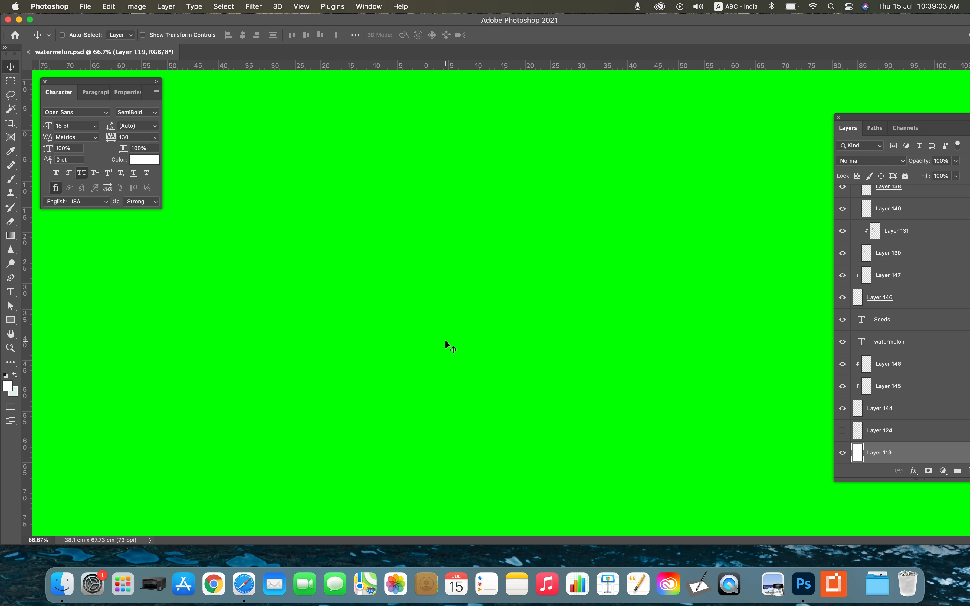Enable Show Transform Controls checkbox

(x=143, y=35)
